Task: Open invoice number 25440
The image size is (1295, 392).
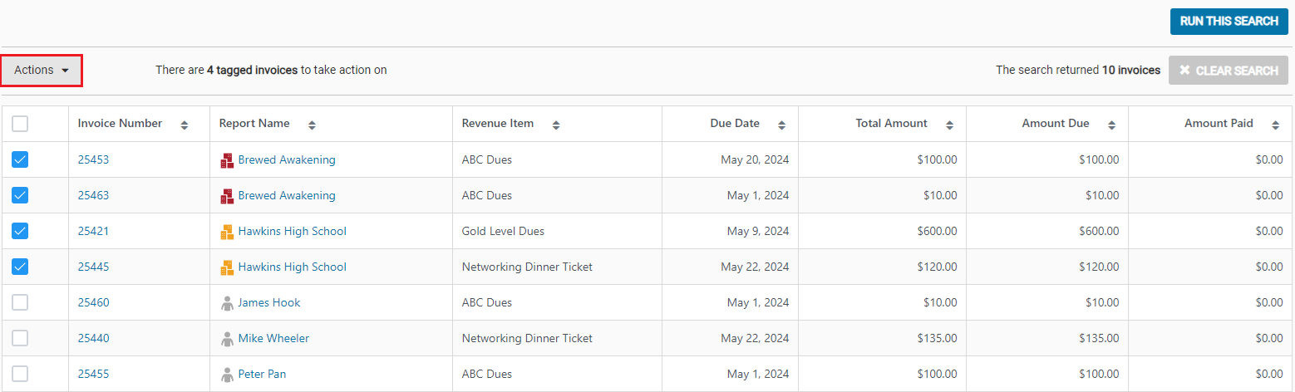Action: (x=93, y=338)
